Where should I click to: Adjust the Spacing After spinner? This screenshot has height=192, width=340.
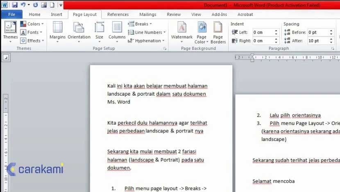coord(331,41)
